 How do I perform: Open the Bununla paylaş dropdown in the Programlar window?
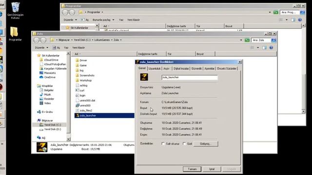(x=103, y=20)
